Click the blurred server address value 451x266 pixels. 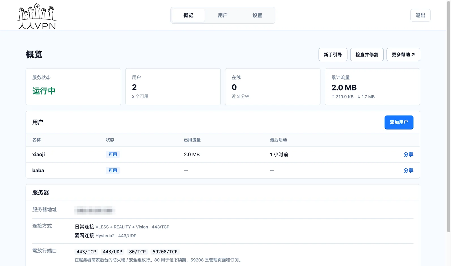(x=95, y=210)
